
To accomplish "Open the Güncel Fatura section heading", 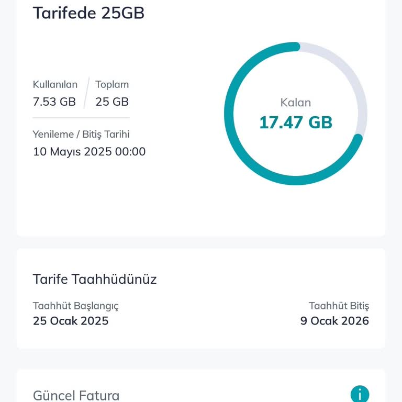I will click(x=76, y=395).
